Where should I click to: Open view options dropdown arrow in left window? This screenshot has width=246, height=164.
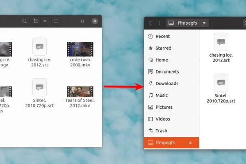(45, 21)
